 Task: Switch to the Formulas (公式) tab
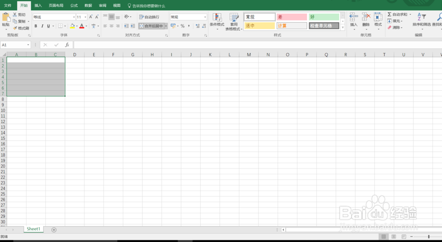pos(74,5)
